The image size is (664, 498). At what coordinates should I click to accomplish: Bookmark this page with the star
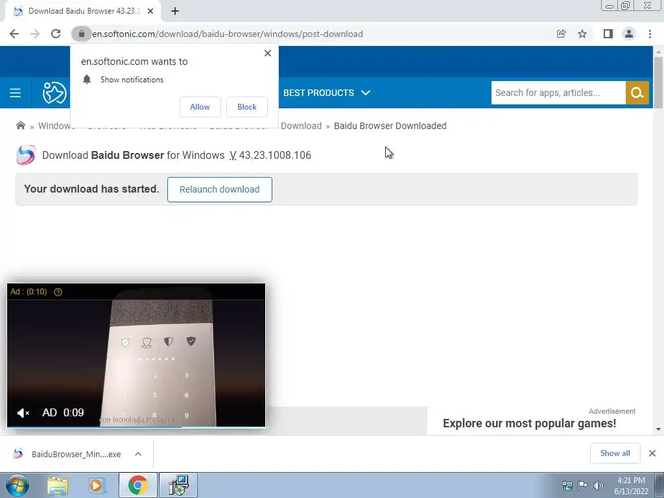(582, 34)
